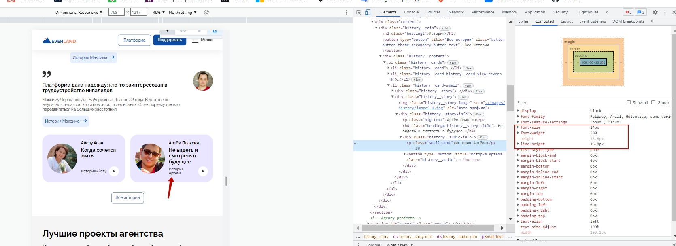Click the Elements panel scroll-down arrow

click(510, 219)
